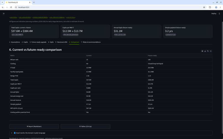Select the 'IT load' row label

(x=13, y=68)
